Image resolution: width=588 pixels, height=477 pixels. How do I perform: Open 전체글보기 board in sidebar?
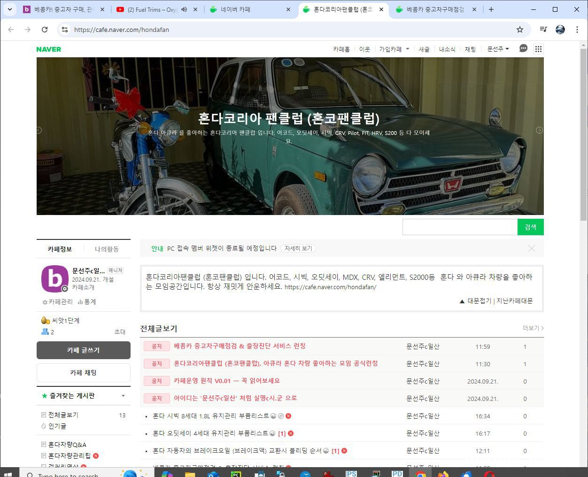click(63, 415)
